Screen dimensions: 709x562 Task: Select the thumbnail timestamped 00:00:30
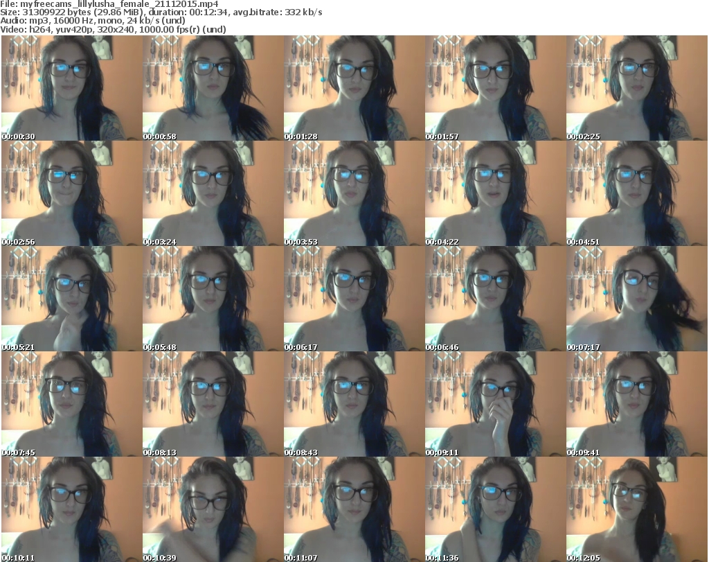click(72, 88)
